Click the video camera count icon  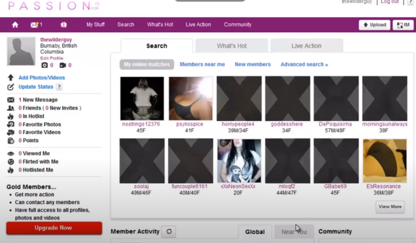(x=62, y=65)
